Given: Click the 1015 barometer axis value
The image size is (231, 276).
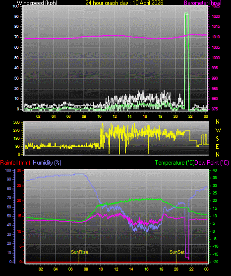Looking at the screenshot, I should pyautogui.click(x=216, y=26).
